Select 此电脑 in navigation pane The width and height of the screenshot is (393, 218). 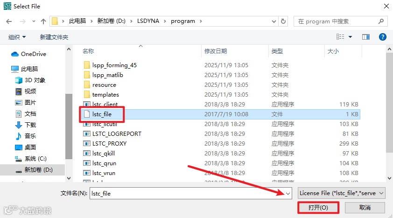coord(25,69)
